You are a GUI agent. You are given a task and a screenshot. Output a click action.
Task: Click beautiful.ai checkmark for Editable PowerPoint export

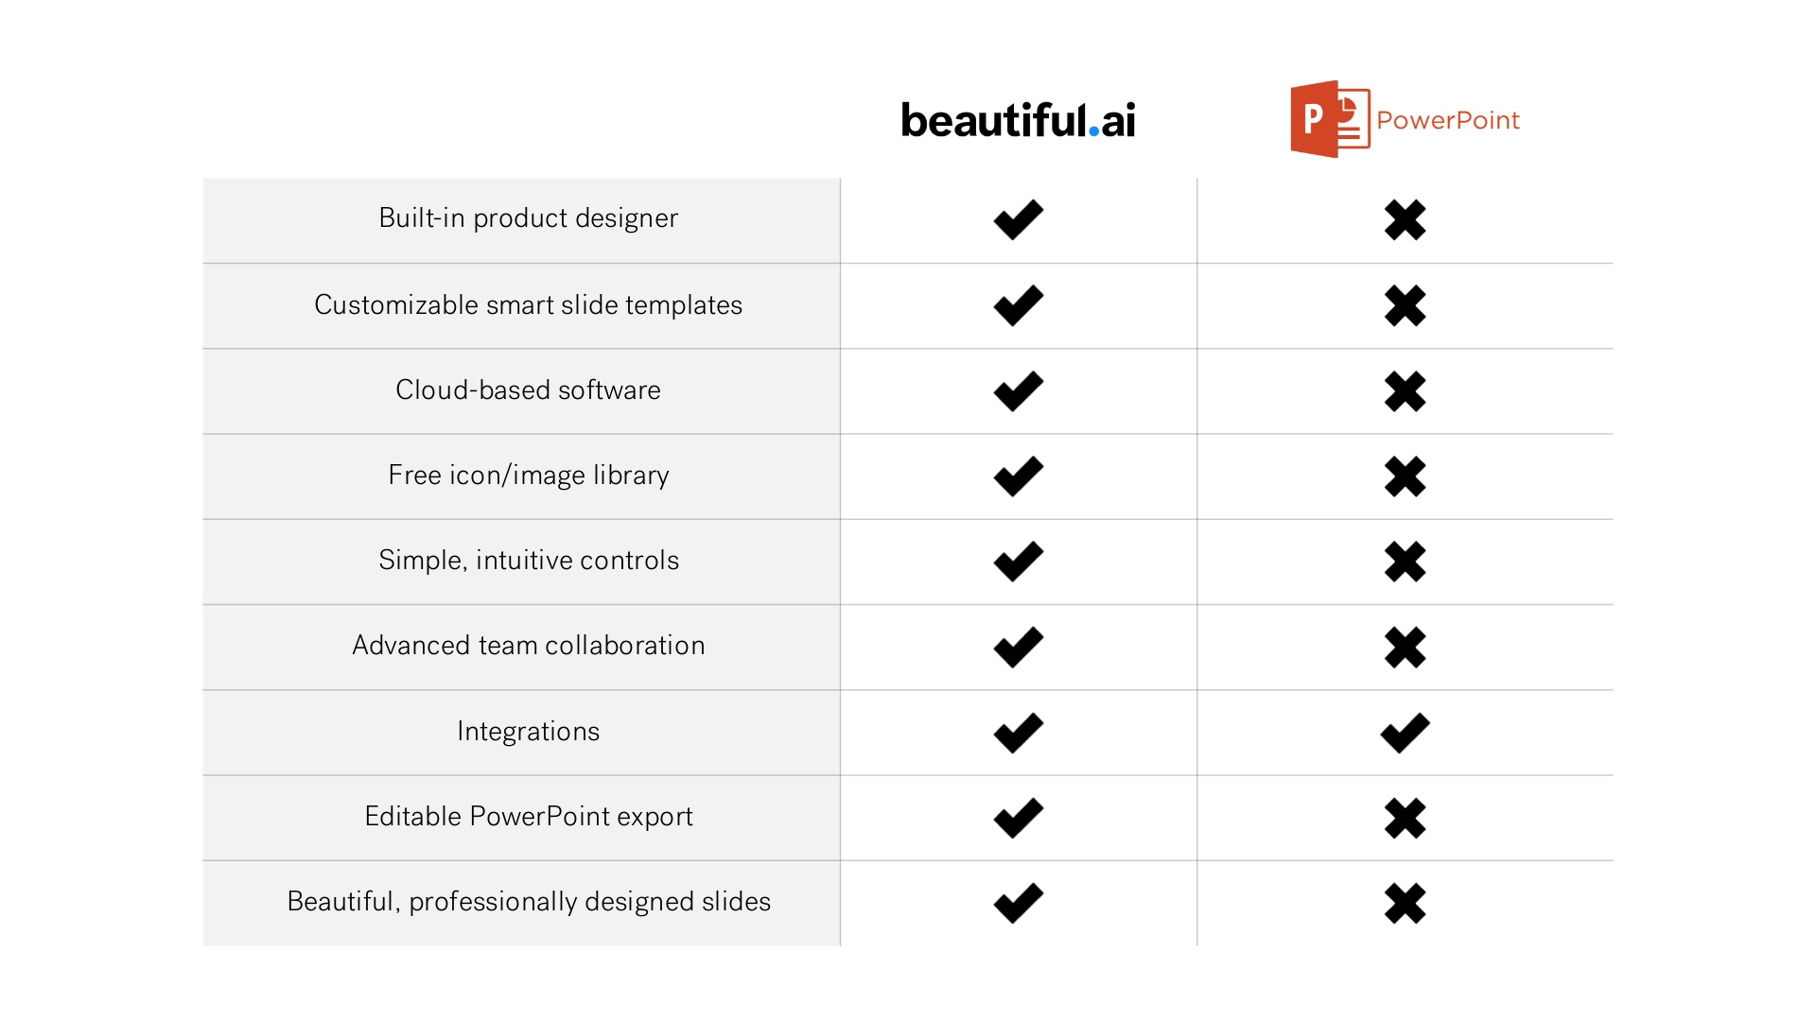pos(1019,818)
